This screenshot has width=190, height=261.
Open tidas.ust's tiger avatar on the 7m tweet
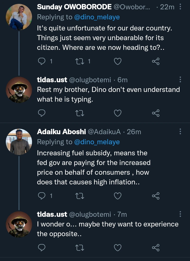tap(19, 224)
